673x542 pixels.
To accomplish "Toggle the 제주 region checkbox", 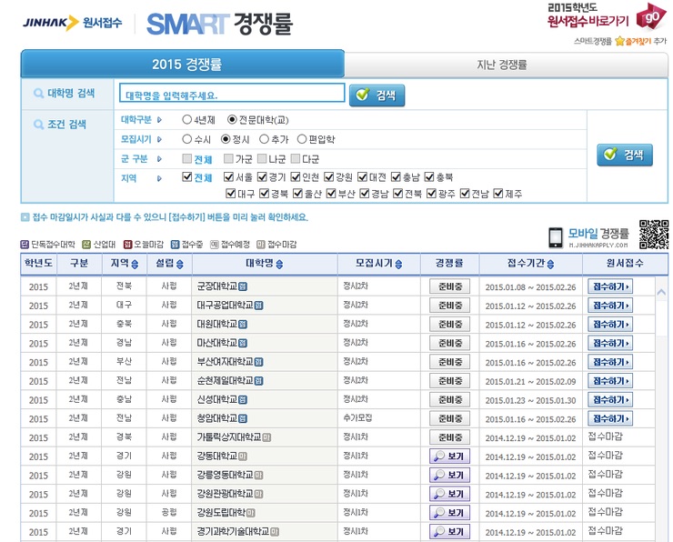I will pos(498,194).
